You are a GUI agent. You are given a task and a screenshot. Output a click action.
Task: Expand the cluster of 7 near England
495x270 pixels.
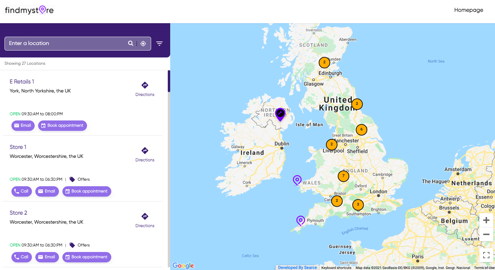[343, 176]
